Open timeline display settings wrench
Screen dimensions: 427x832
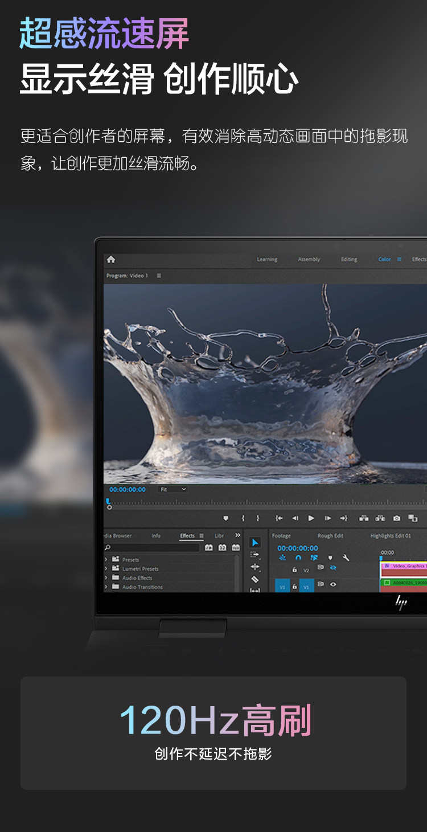coord(346,558)
